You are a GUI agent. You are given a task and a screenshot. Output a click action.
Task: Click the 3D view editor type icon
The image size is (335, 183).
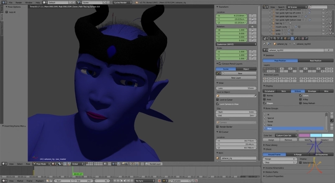click(x=3, y=164)
